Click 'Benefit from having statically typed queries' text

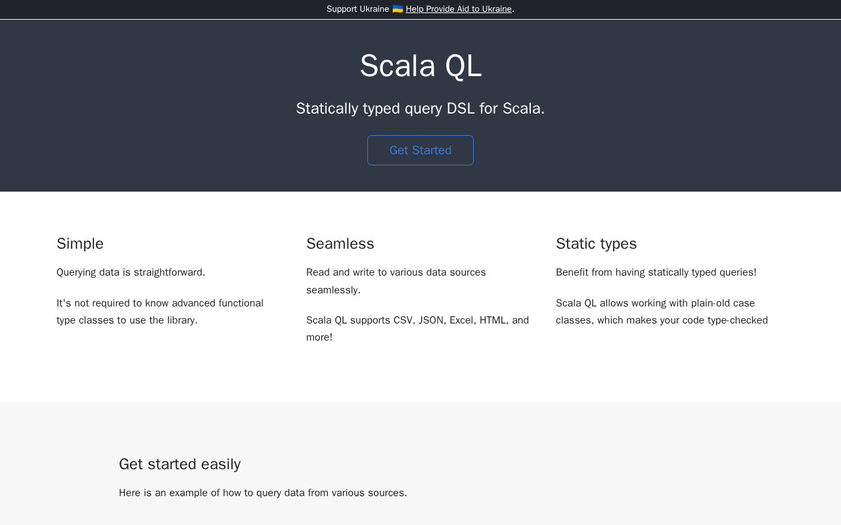(656, 272)
